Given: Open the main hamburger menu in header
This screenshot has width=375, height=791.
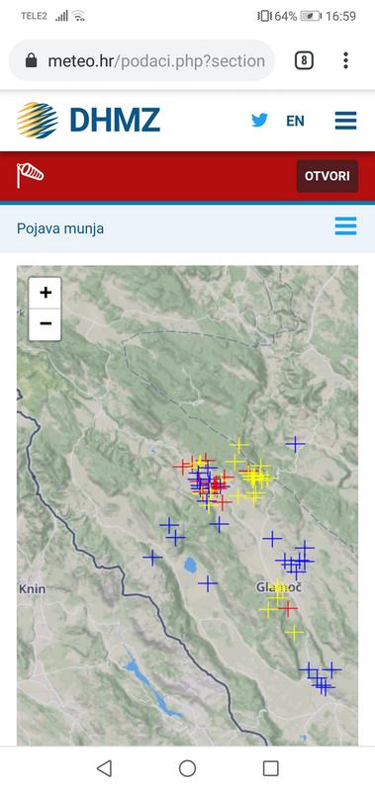Looking at the screenshot, I should tap(345, 120).
